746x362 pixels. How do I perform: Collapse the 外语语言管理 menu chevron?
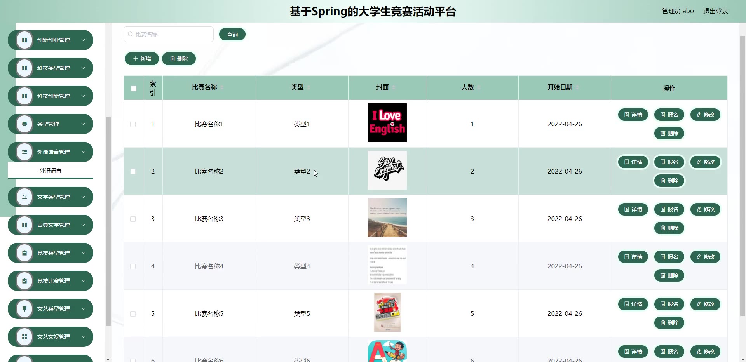tap(83, 152)
